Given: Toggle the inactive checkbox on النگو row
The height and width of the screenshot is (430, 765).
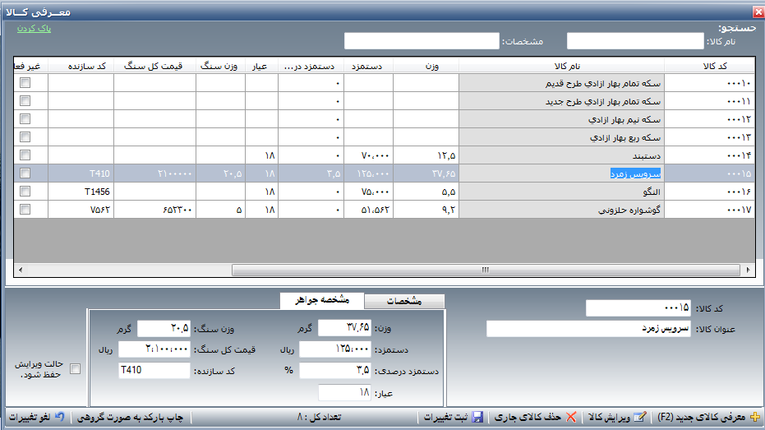Looking at the screenshot, I should tap(25, 192).
